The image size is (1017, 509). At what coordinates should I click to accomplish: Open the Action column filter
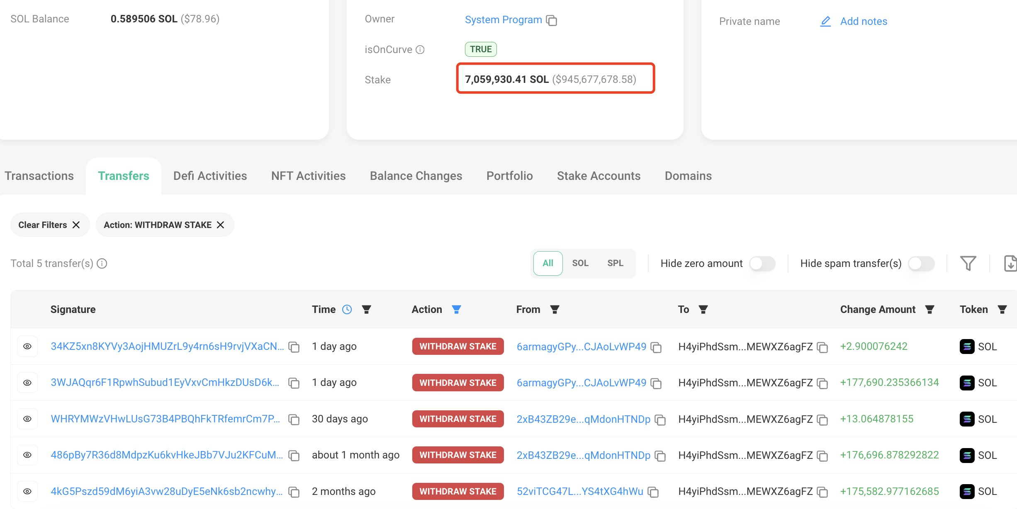[x=456, y=309]
